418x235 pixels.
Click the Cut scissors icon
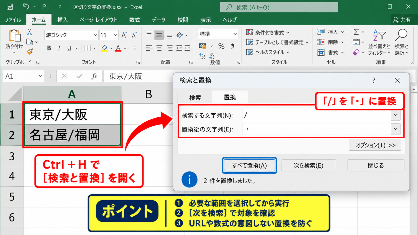click(x=29, y=32)
